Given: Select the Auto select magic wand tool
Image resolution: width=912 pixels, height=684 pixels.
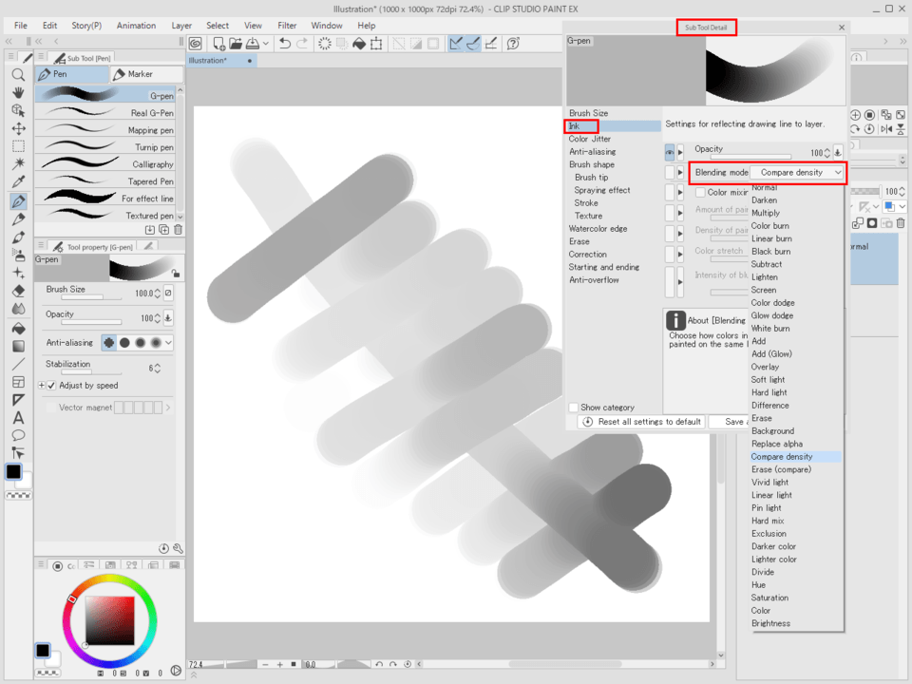Looking at the screenshot, I should pos(18,164).
